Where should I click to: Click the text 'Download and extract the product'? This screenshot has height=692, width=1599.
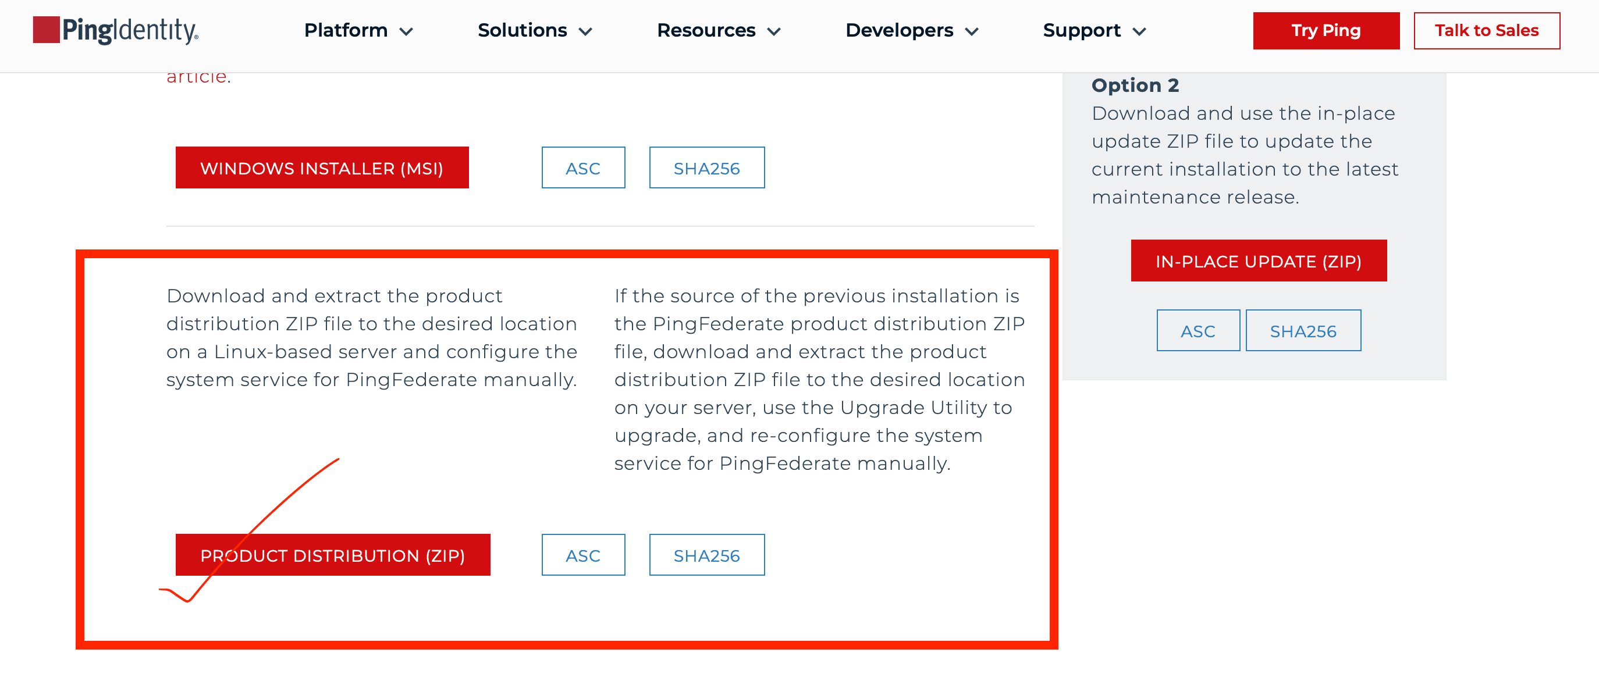[x=334, y=297]
